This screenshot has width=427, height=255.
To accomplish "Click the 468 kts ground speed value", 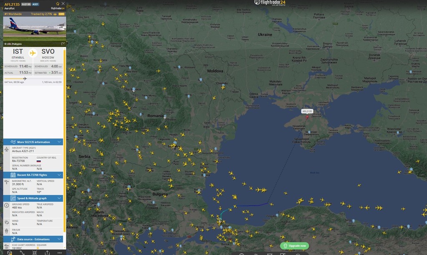I will (17, 207).
